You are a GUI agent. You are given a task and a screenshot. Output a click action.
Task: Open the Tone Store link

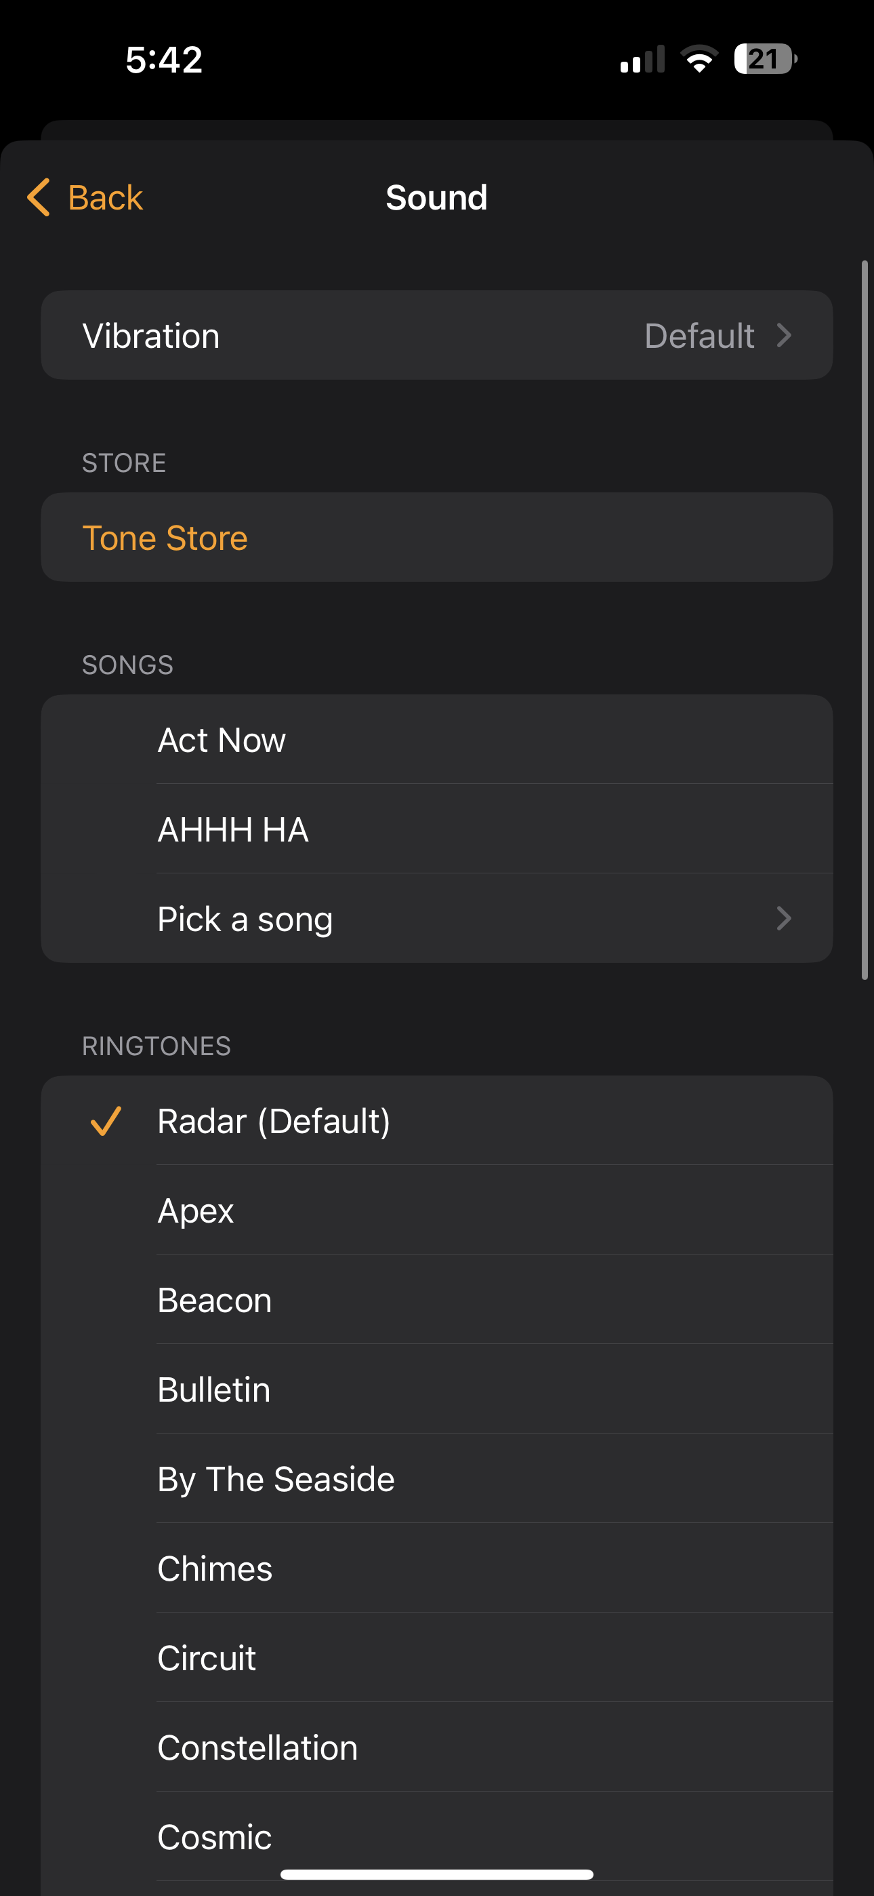pos(165,538)
